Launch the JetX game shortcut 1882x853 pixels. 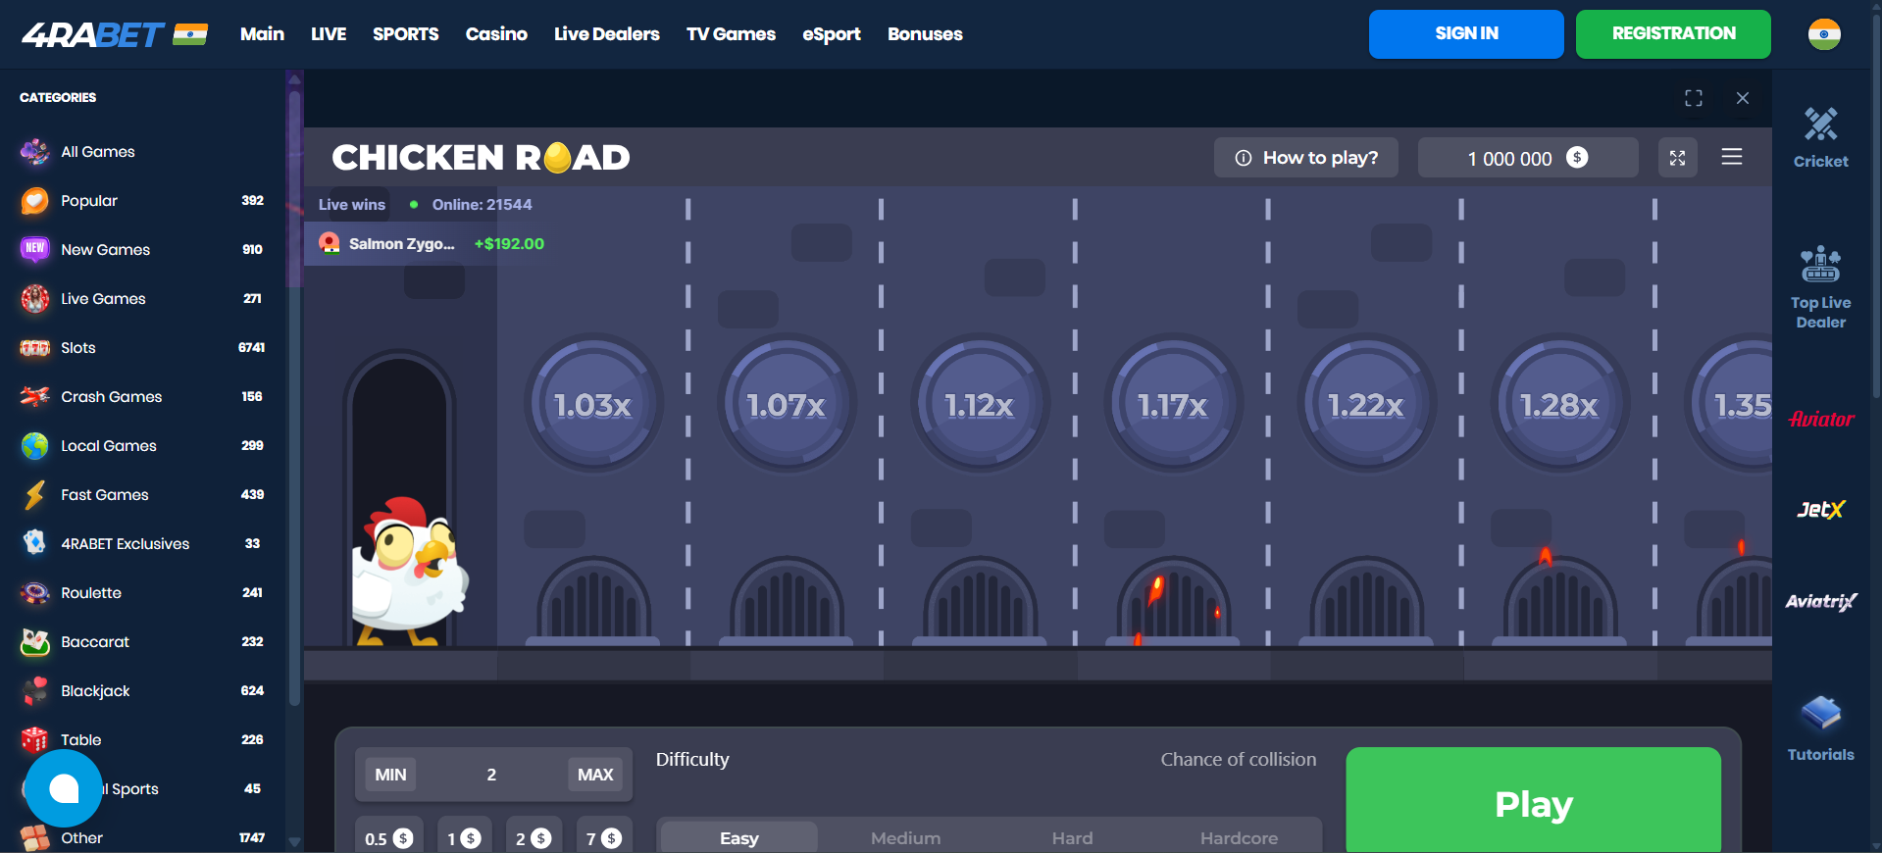(1820, 510)
